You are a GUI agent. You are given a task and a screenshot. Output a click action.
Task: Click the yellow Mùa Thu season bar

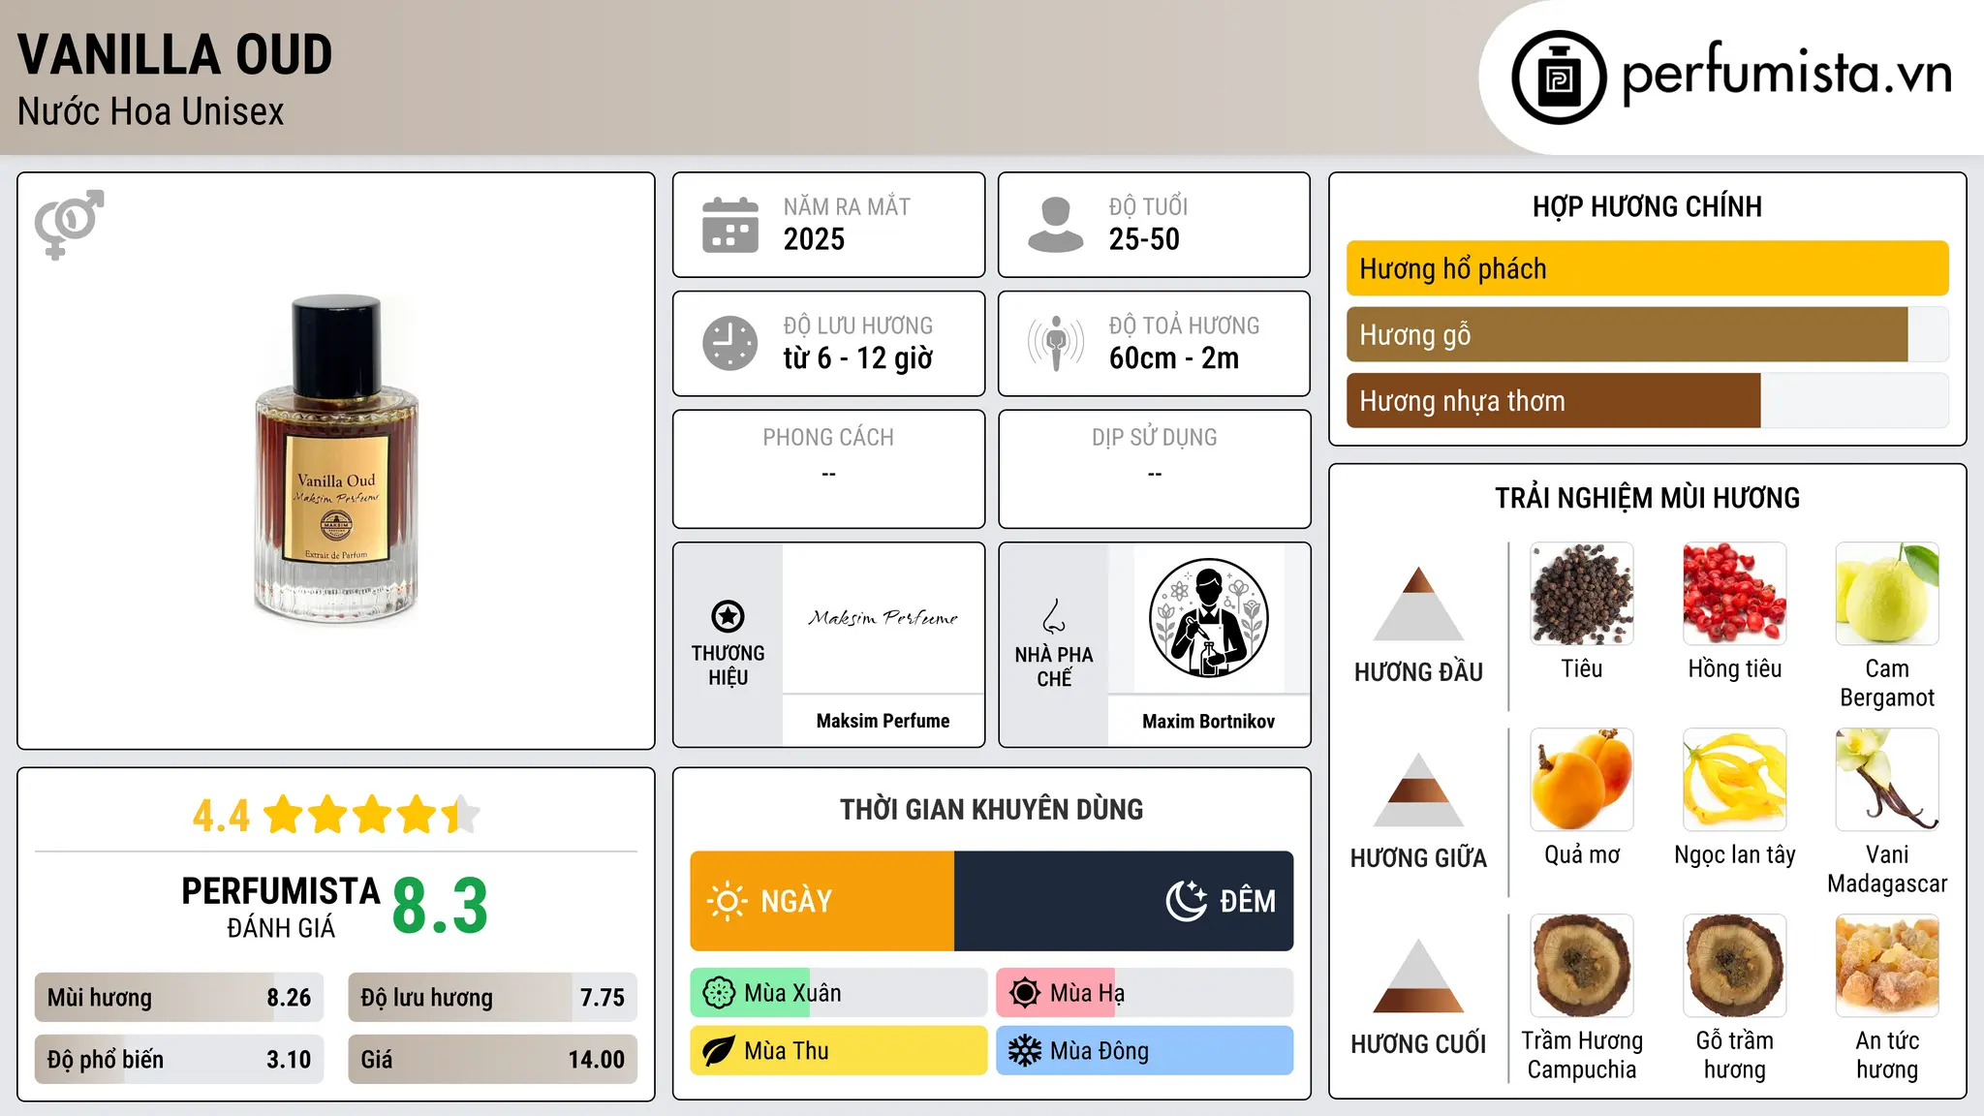(839, 1051)
